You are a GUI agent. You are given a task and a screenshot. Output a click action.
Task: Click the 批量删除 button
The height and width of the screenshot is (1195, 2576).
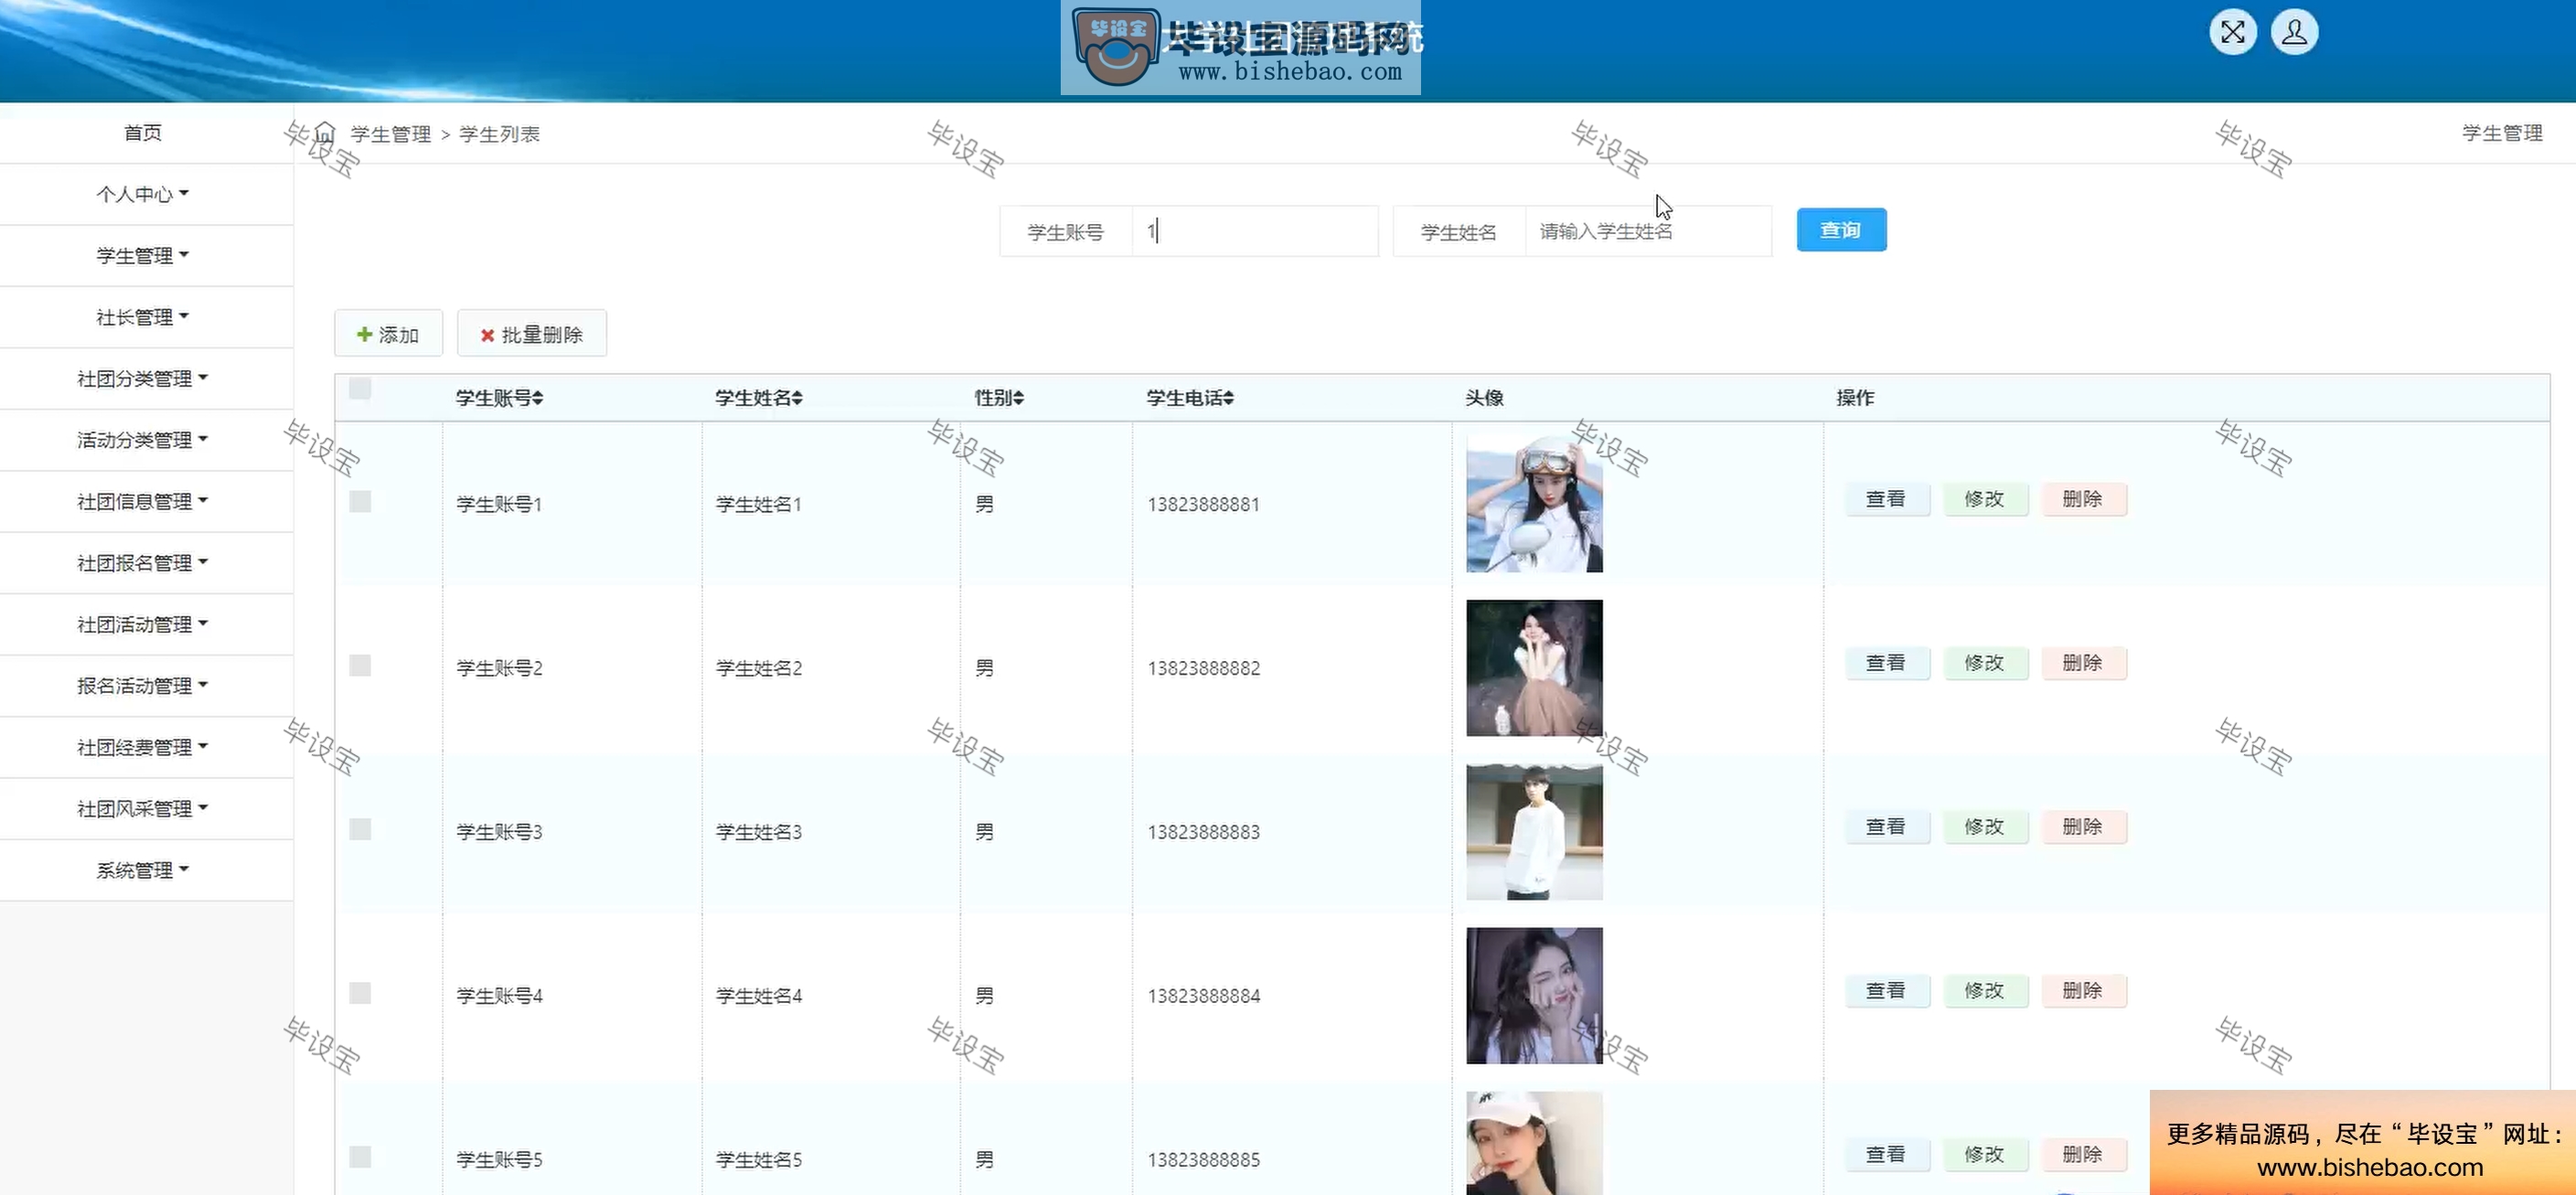(x=532, y=334)
